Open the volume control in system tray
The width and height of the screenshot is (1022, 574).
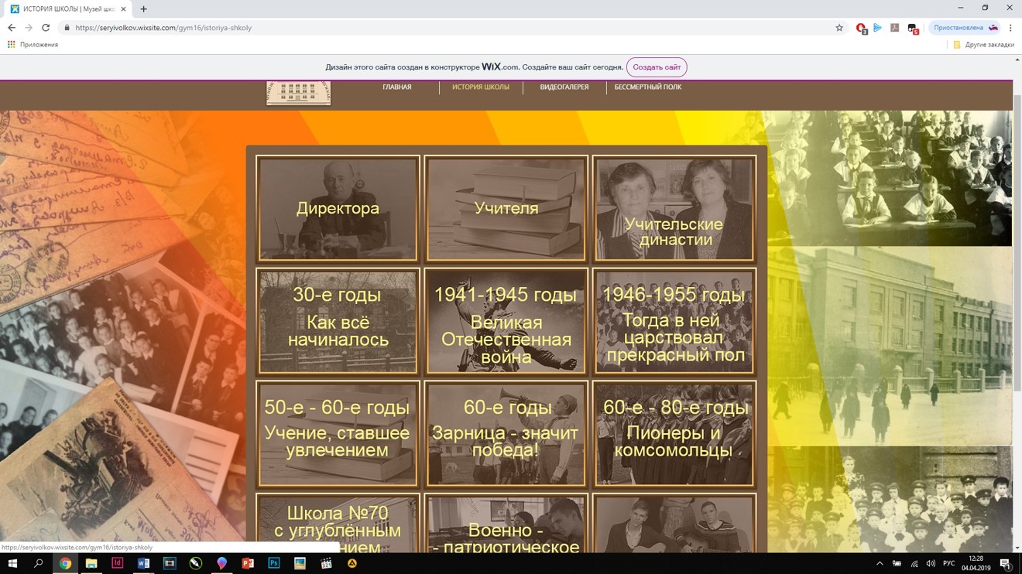[x=931, y=564]
